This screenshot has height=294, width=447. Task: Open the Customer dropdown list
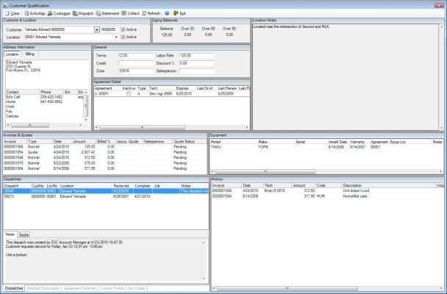click(x=97, y=29)
